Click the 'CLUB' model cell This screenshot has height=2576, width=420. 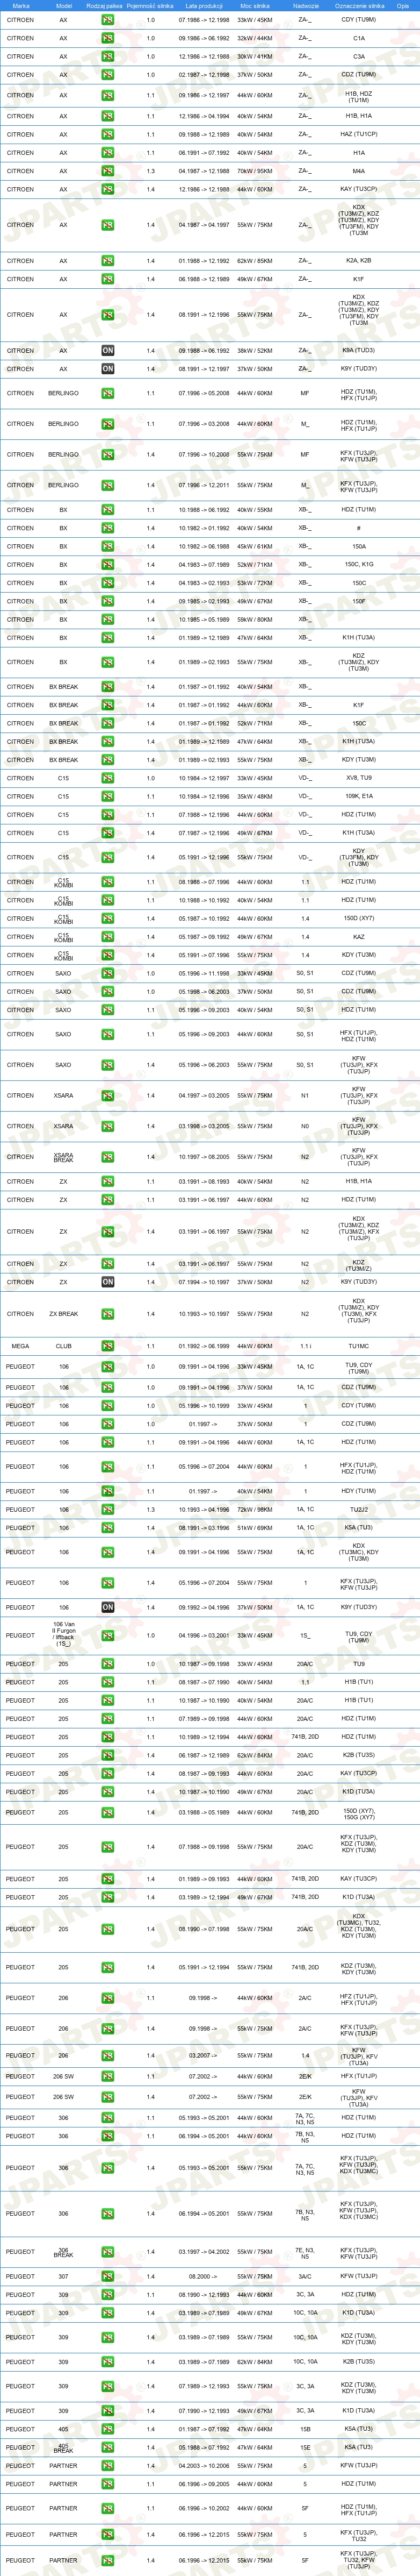pyautogui.click(x=64, y=1346)
